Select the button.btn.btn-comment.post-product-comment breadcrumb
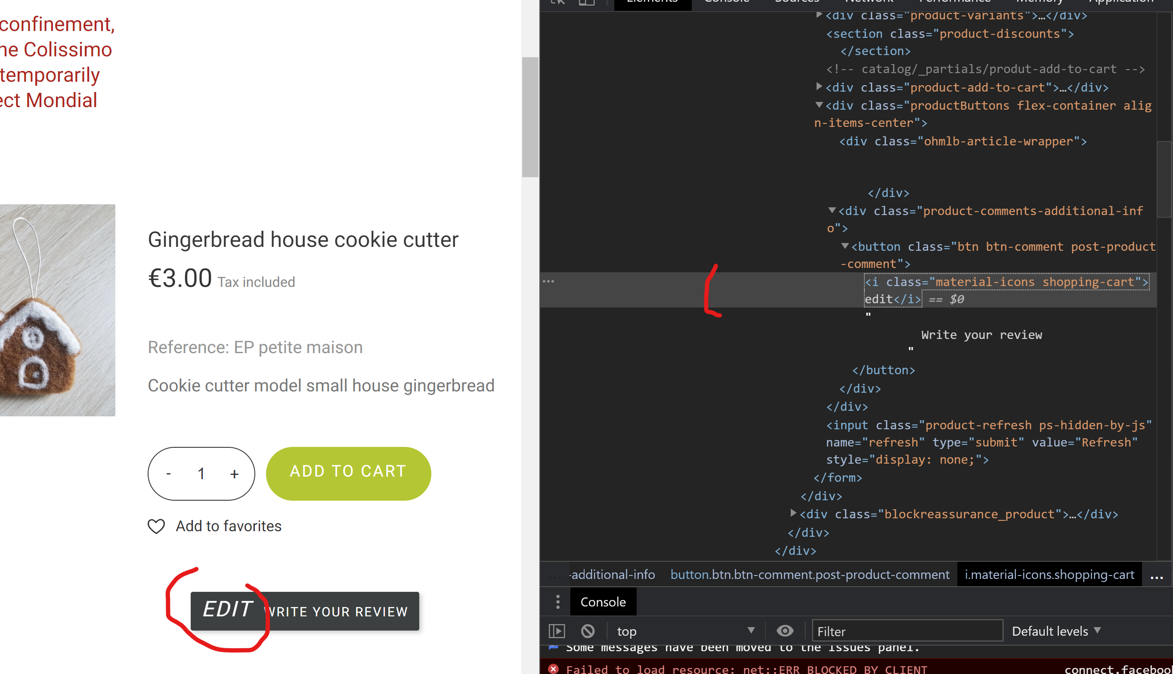 pos(810,575)
